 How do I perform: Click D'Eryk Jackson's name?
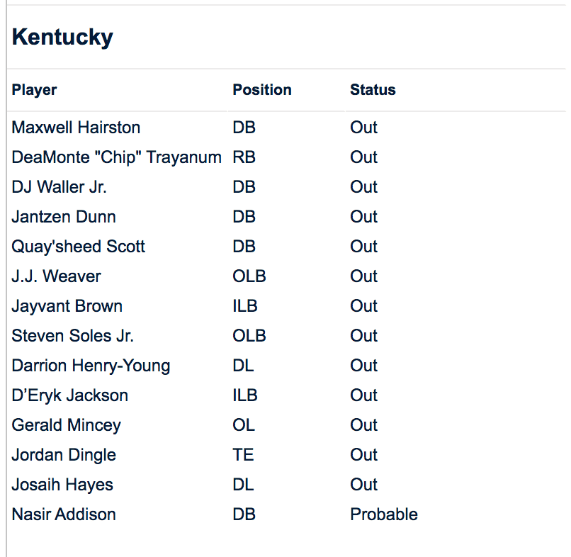click(69, 395)
